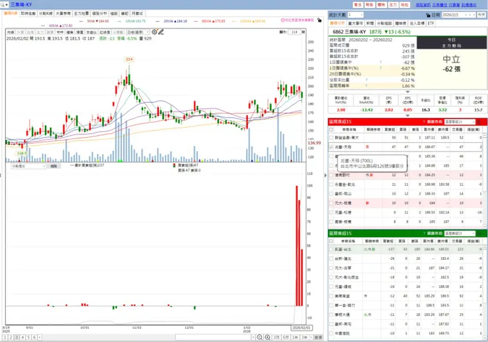The width and height of the screenshot is (488, 342).
Task: Select chart layout page 3 button
Action: point(16,337)
